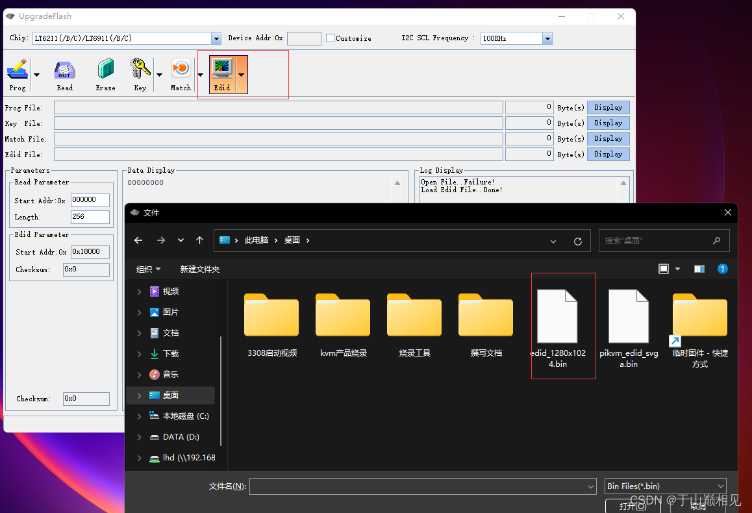The width and height of the screenshot is (752, 513).
Task: Click the Prog File path field
Action: (278, 107)
